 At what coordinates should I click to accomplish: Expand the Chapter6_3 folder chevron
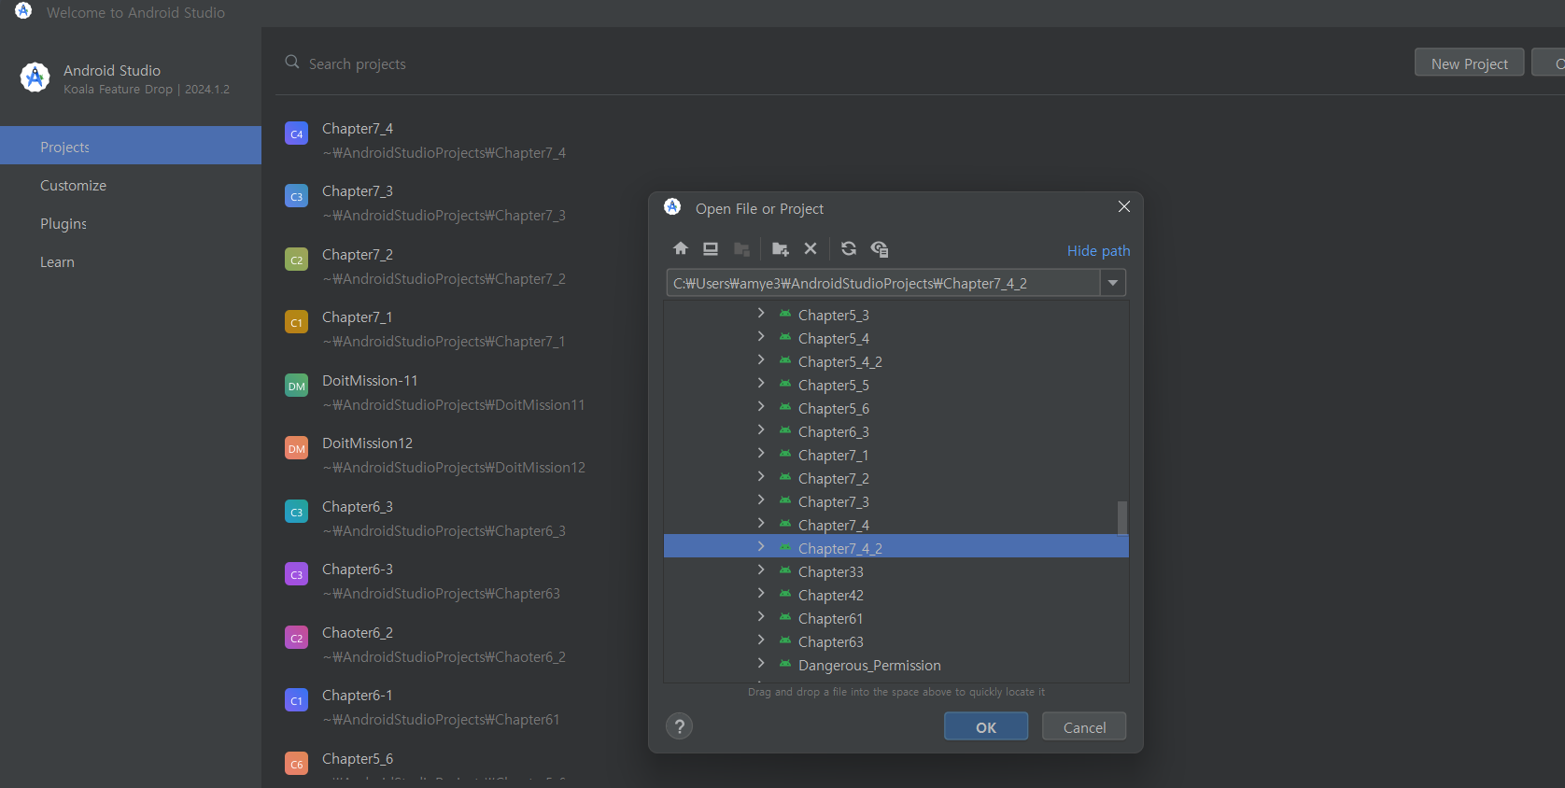(761, 430)
